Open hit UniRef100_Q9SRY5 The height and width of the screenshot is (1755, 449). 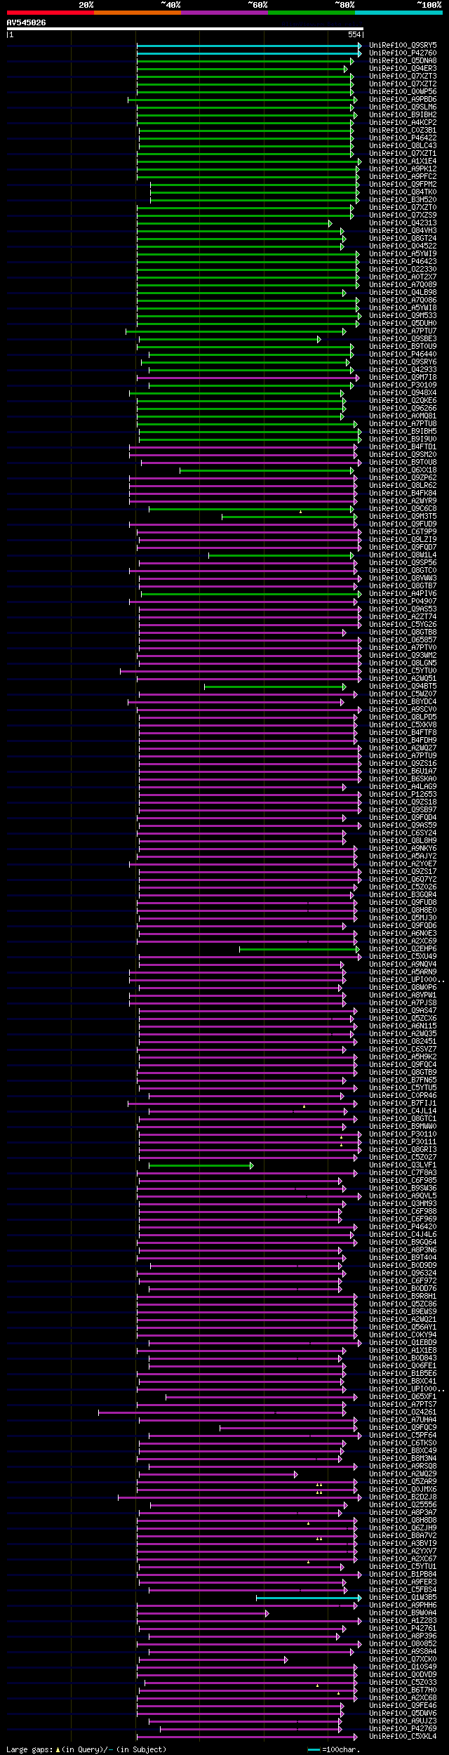pyautogui.click(x=403, y=45)
